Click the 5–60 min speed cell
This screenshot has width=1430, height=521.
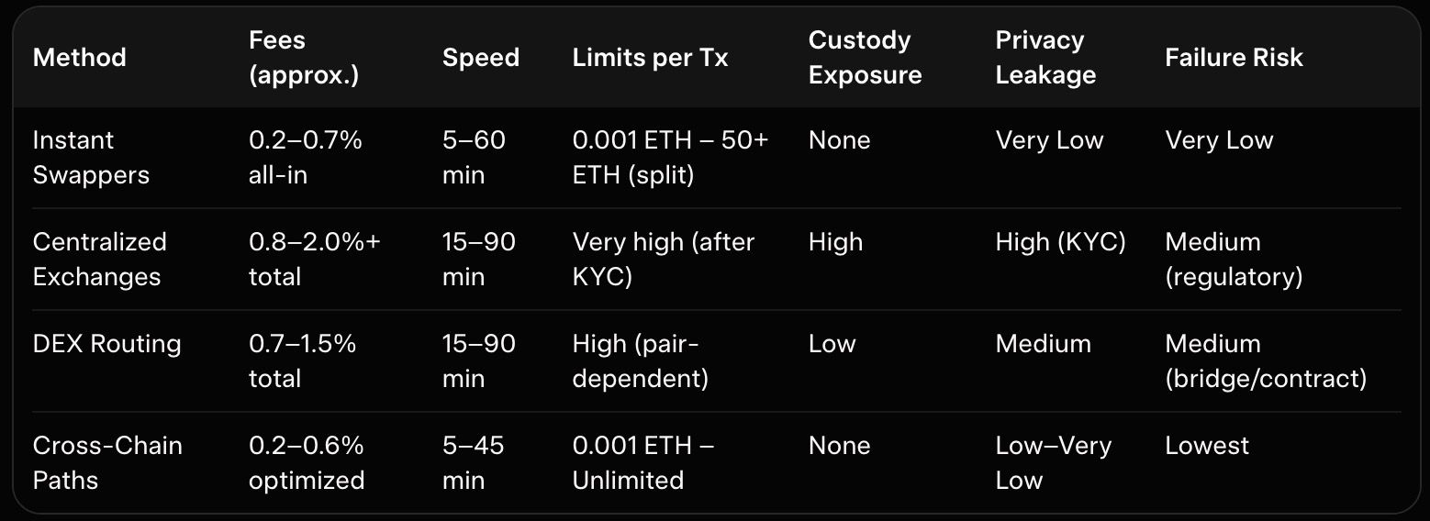tap(474, 158)
